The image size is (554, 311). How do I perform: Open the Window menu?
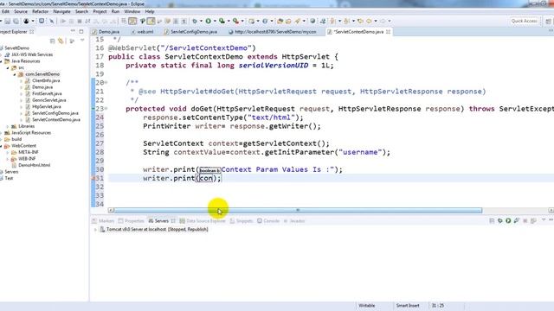click(132, 11)
